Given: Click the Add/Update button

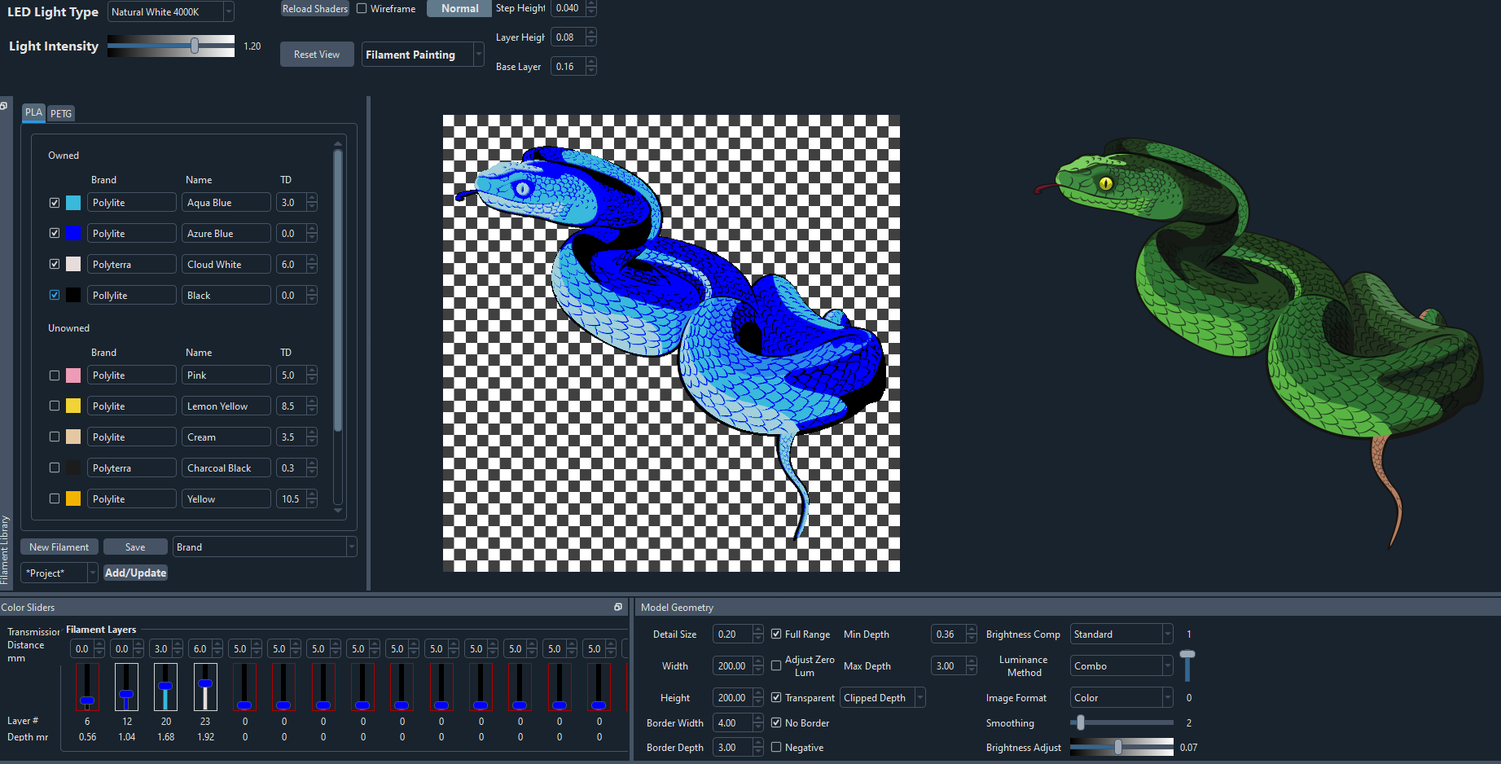Looking at the screenshot, I should coord(135,573).
